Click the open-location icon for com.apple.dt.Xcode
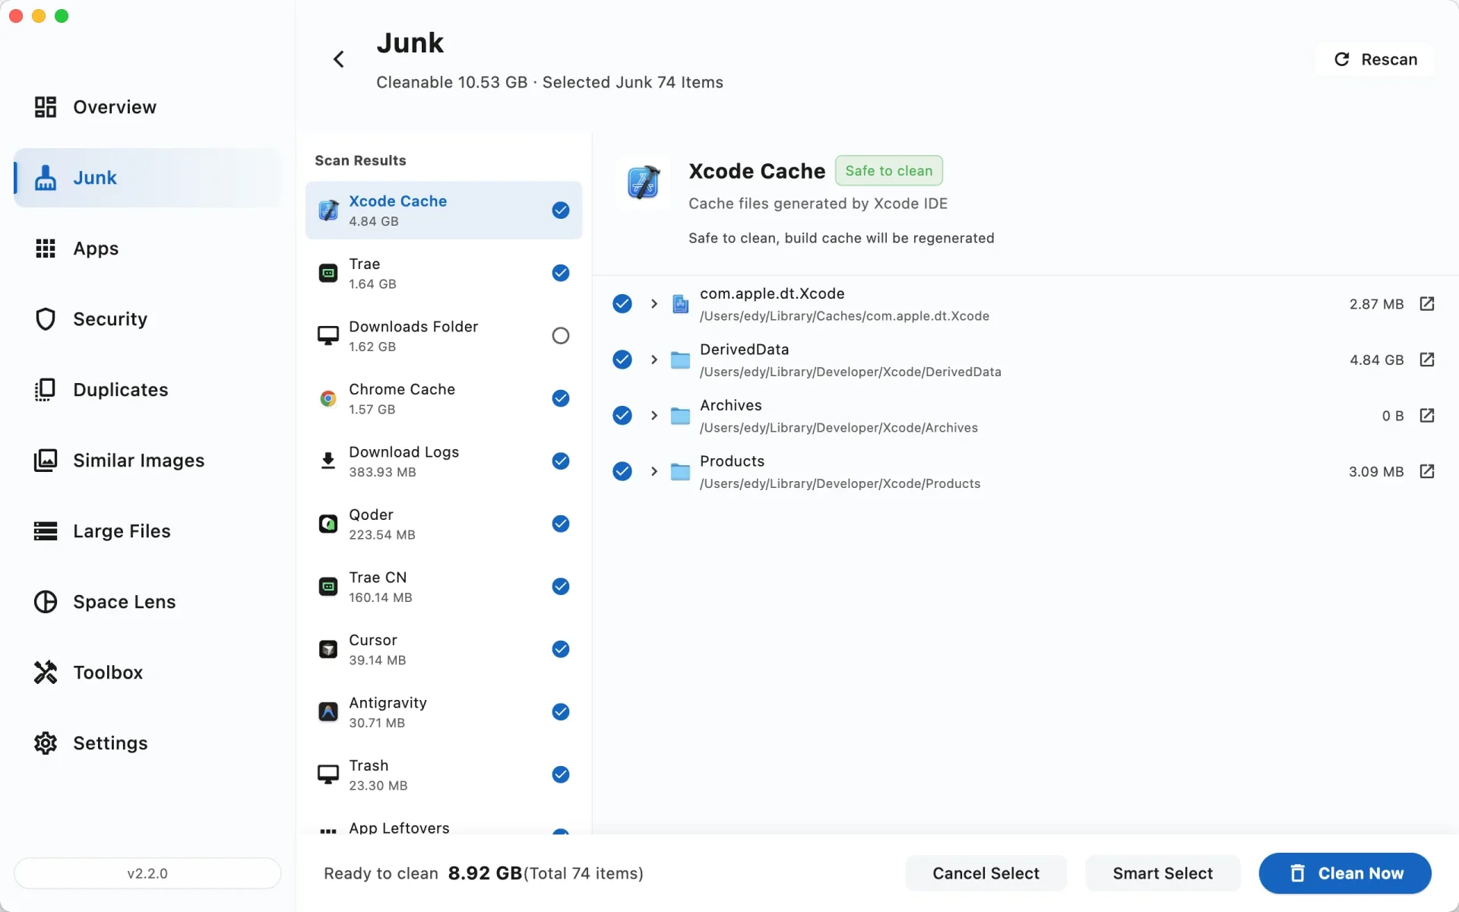The height and width of the screenshot is (912, 1459). [1426, 304]
